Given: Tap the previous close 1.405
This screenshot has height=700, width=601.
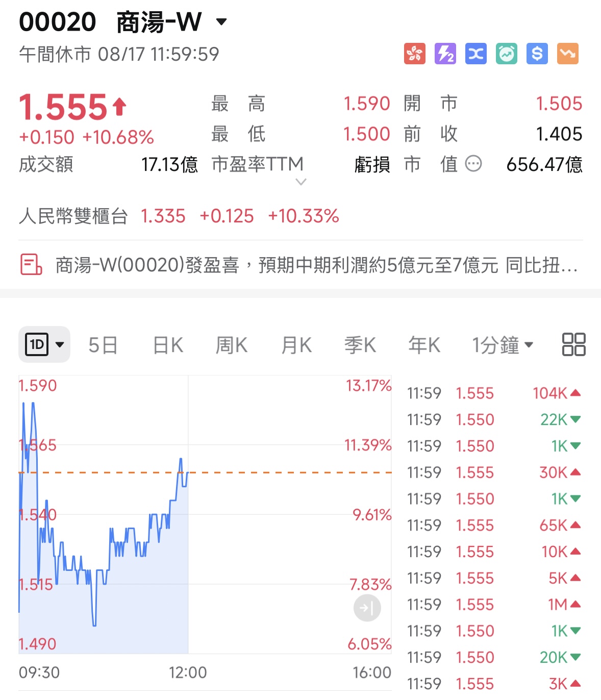Looking at the screenshot, I should click(559, 134).
